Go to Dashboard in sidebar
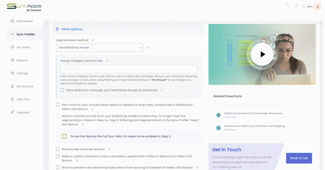The height and width of the screenshot is (170, 325). point(24,21)
